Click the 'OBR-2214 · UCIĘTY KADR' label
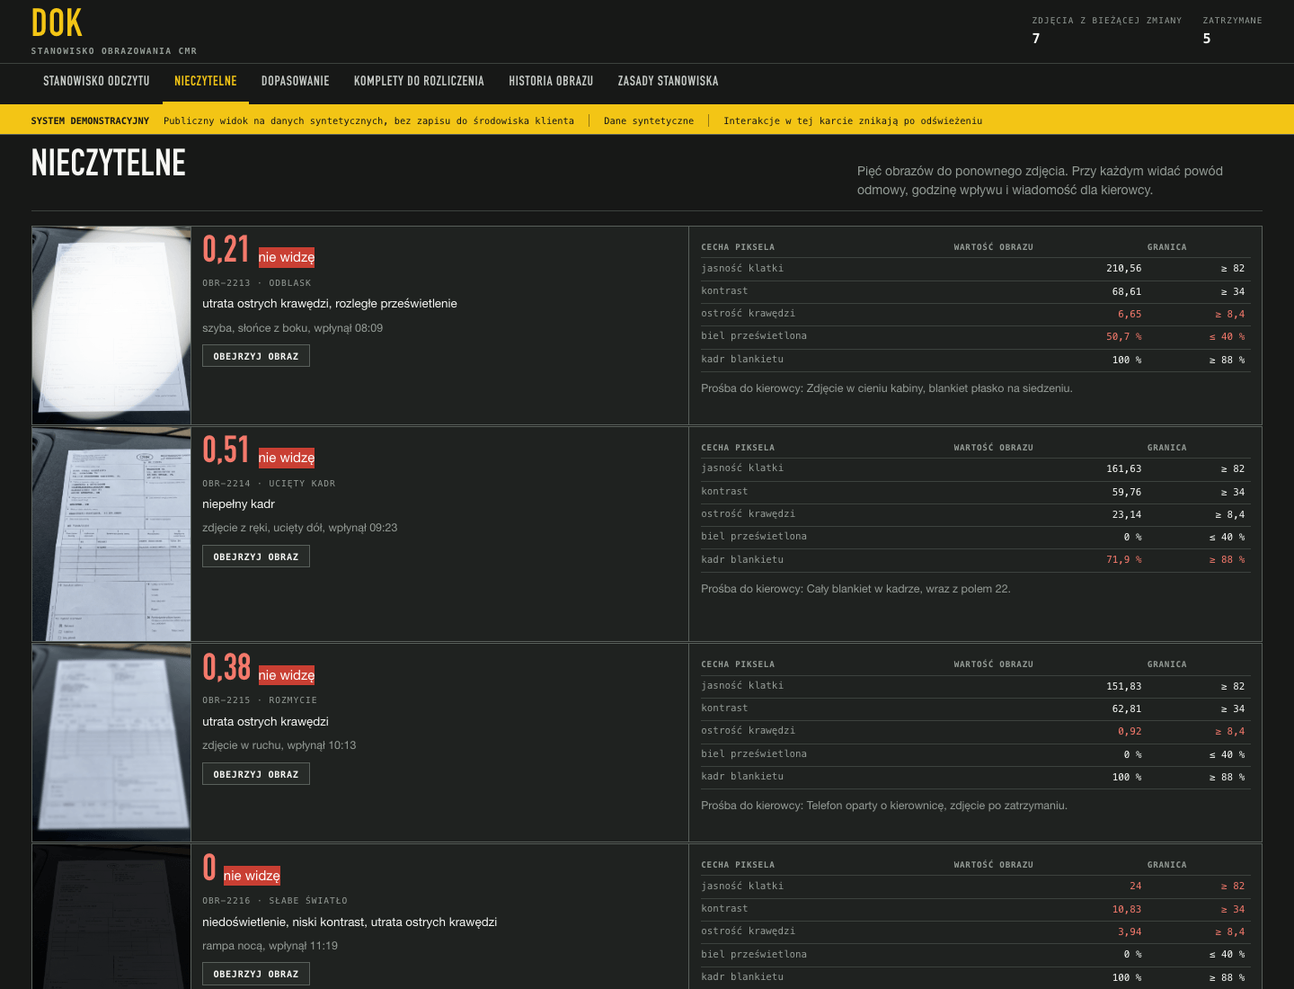 (269, 484)
